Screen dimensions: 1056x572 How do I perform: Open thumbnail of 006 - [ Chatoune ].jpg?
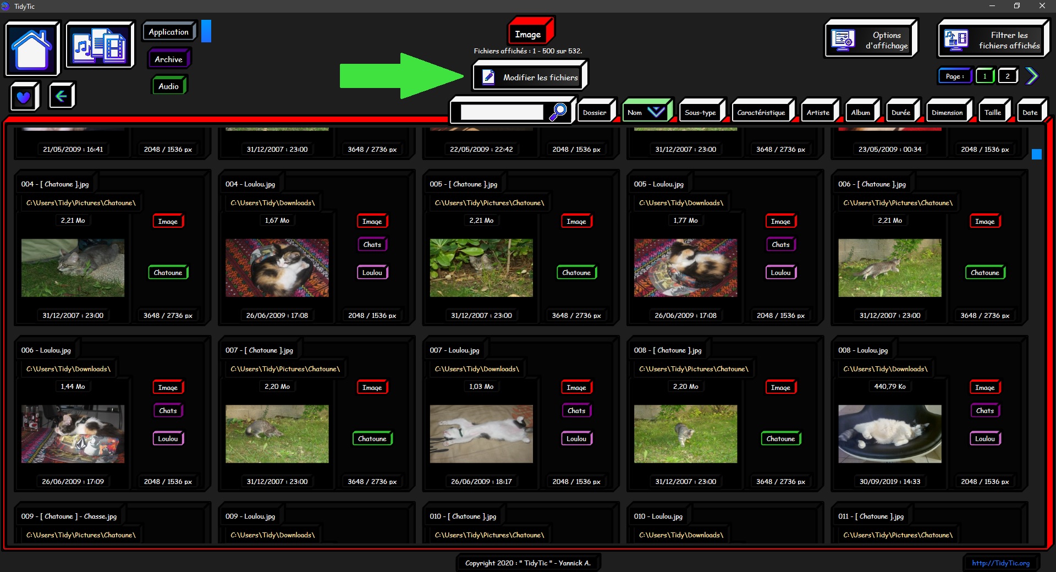coord(890,268)
